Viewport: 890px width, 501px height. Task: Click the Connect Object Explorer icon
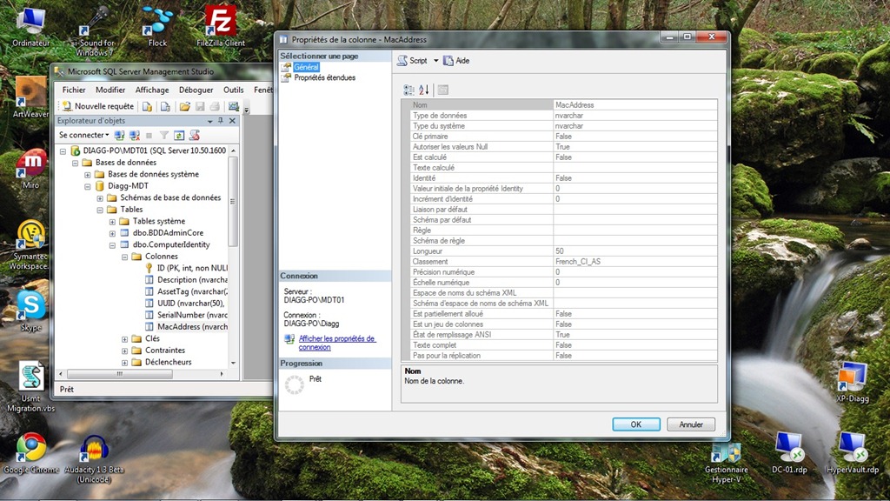point(119,135)
